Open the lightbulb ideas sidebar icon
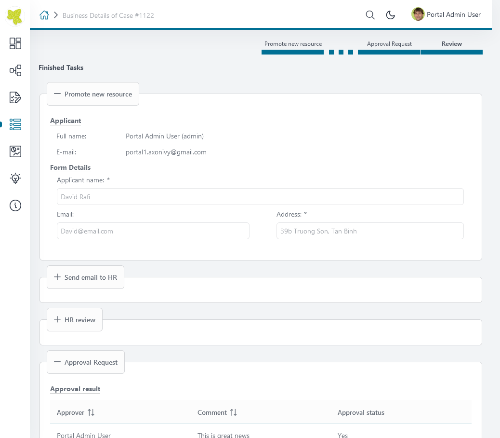Screen dimensions: 500x438 15,178
